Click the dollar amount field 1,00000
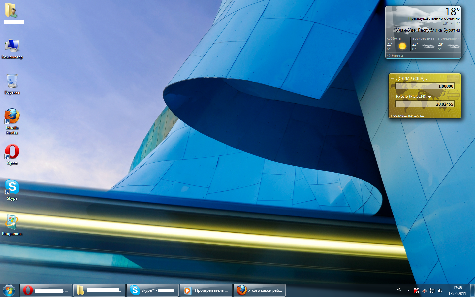The image size is (475, 297). [x=425, y=86]
